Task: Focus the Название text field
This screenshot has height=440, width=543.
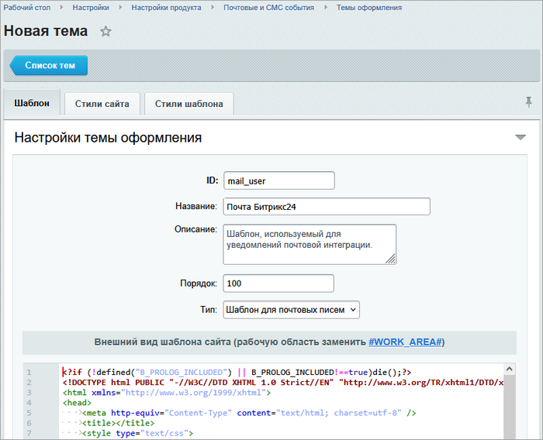Action: (x=326, y=206)
